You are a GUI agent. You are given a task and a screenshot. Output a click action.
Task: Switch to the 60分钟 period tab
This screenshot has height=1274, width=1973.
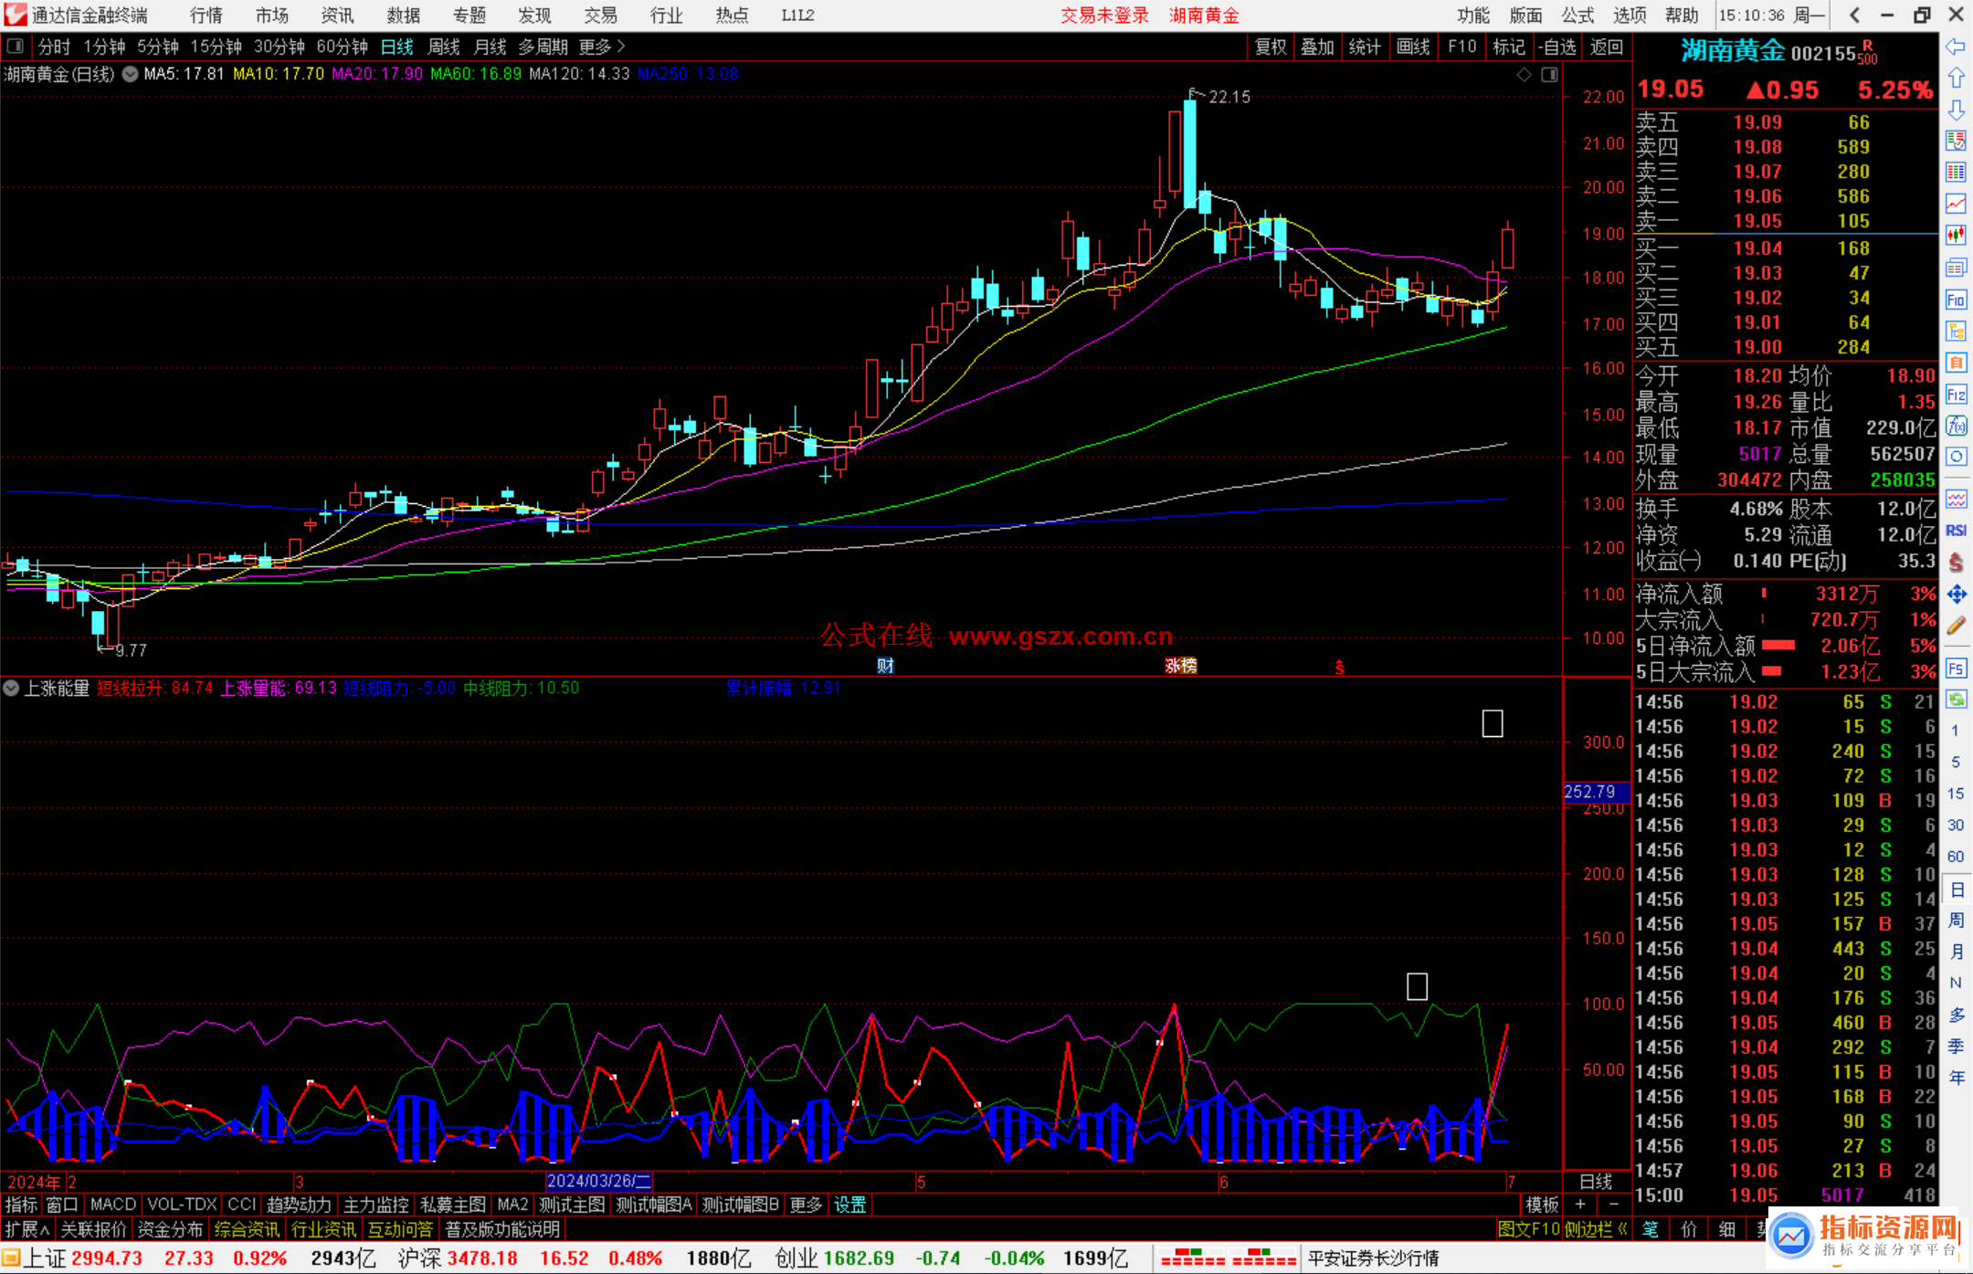click(x=342, y=47)
